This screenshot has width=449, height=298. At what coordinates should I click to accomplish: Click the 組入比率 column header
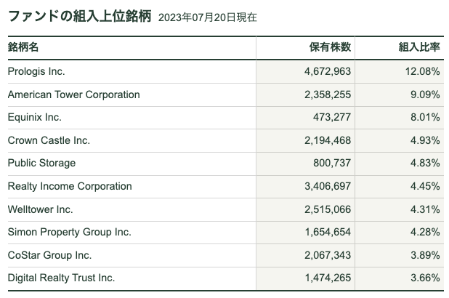click(x=419, y=47)
